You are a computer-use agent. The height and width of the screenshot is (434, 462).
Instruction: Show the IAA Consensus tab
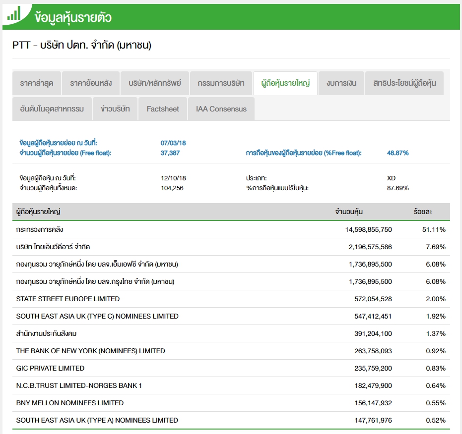pos(221,109)
